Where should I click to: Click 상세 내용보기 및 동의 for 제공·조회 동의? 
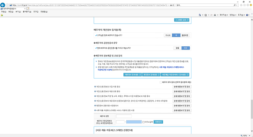pyautogui.click(x=182, y=91)
